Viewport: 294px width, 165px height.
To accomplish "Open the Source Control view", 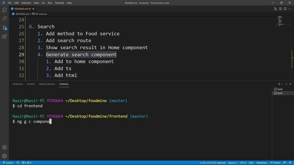I will point(4,27).
